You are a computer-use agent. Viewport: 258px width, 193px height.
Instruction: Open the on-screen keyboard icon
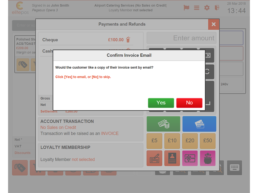pos(235,168)
